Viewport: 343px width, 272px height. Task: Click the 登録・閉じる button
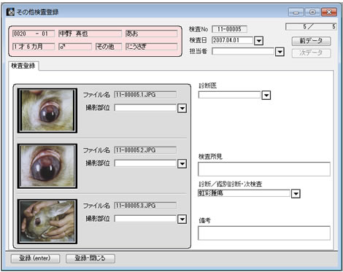90,258
